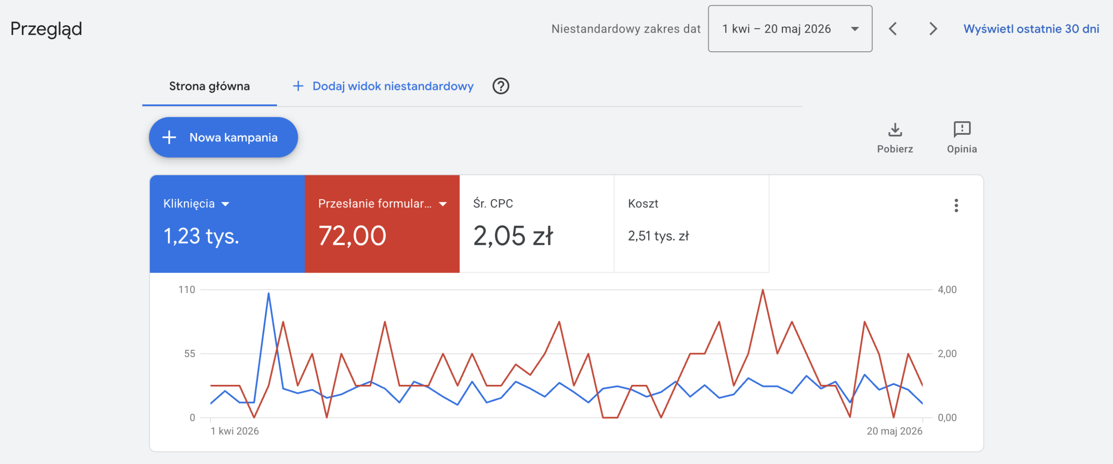Viewport: 1113px width, 464px height.
Task: Click the 1,23 tys. clicks value
Action: [201, 236]
